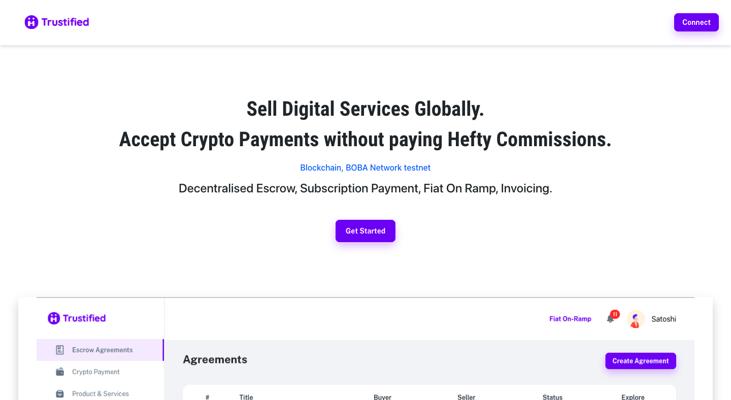Open the Product & Services sidebar label

coord(101,393)
